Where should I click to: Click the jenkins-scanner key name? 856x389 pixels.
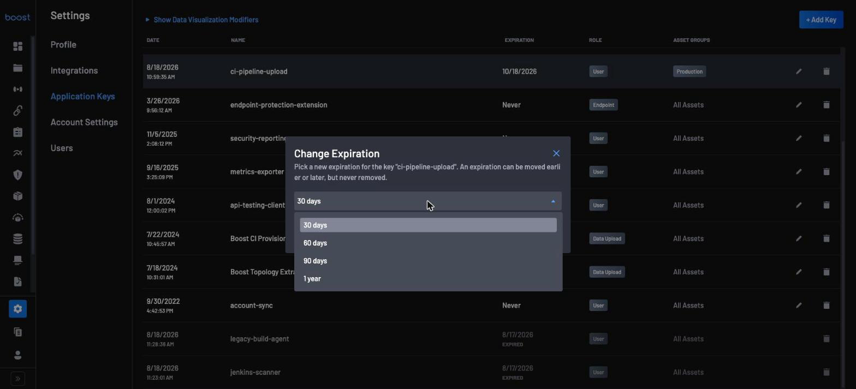pos(255,372)
